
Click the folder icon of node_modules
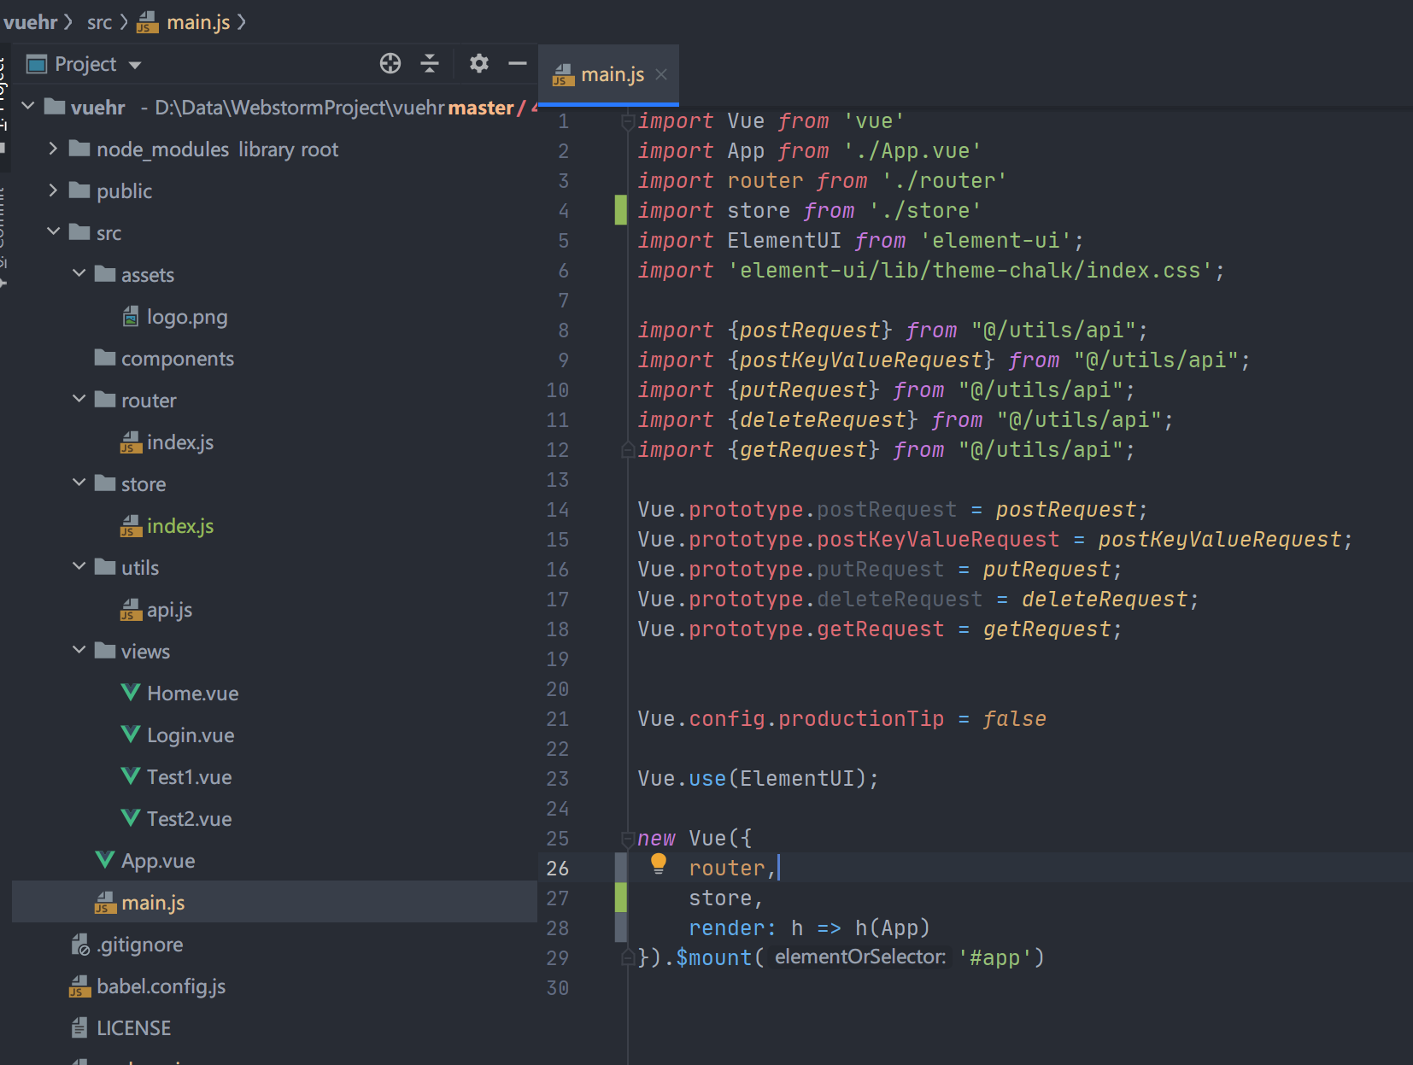pyautogui.click(x=79, y=149)
